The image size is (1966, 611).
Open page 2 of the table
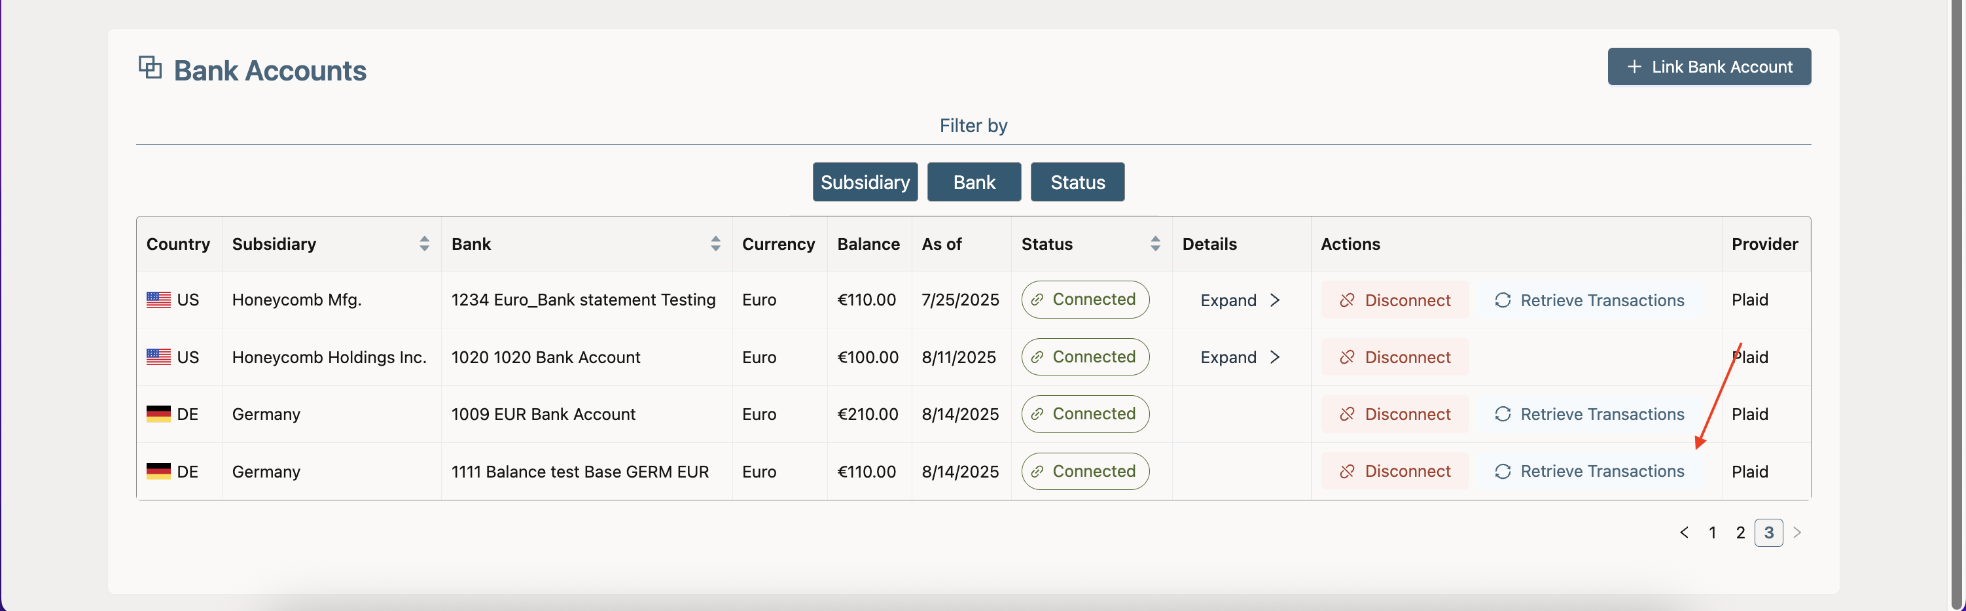(x=1740, y=532)
